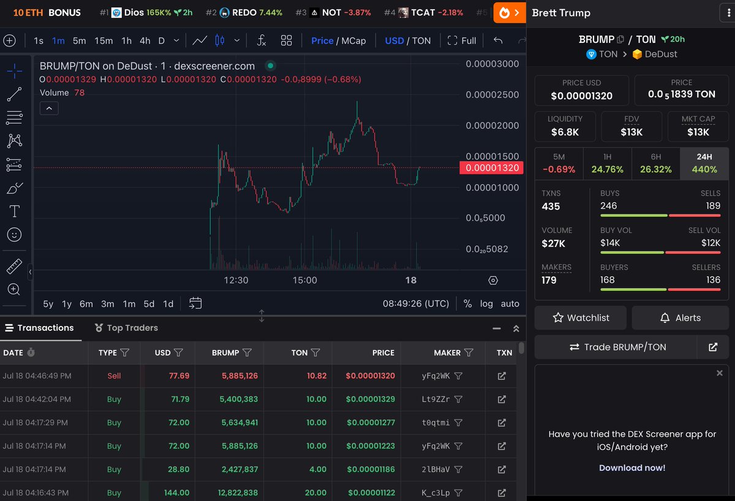This screenshot has width=735, height=501.
Task: Toggle the auto scale mode
Action: point(510,303)
